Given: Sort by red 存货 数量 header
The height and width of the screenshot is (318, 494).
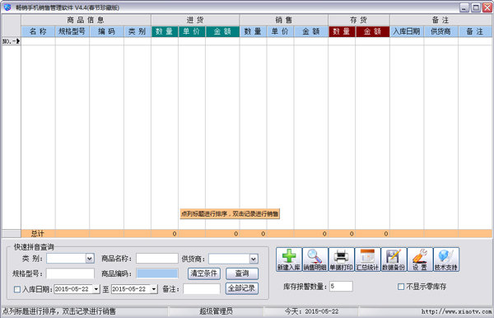Looking at the screenshot, I should pos(342,31).
